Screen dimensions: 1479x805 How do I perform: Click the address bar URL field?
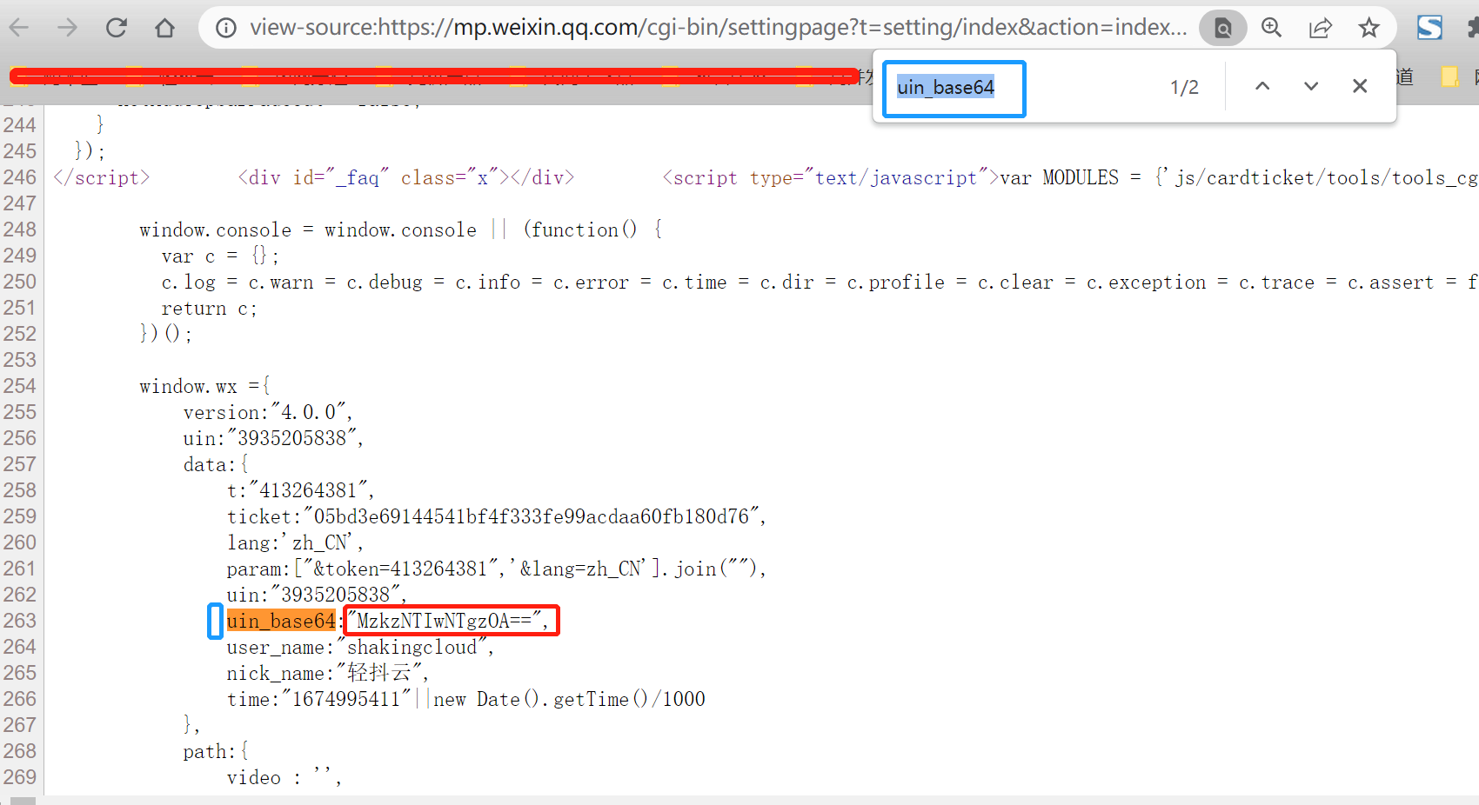click(718, 28)
